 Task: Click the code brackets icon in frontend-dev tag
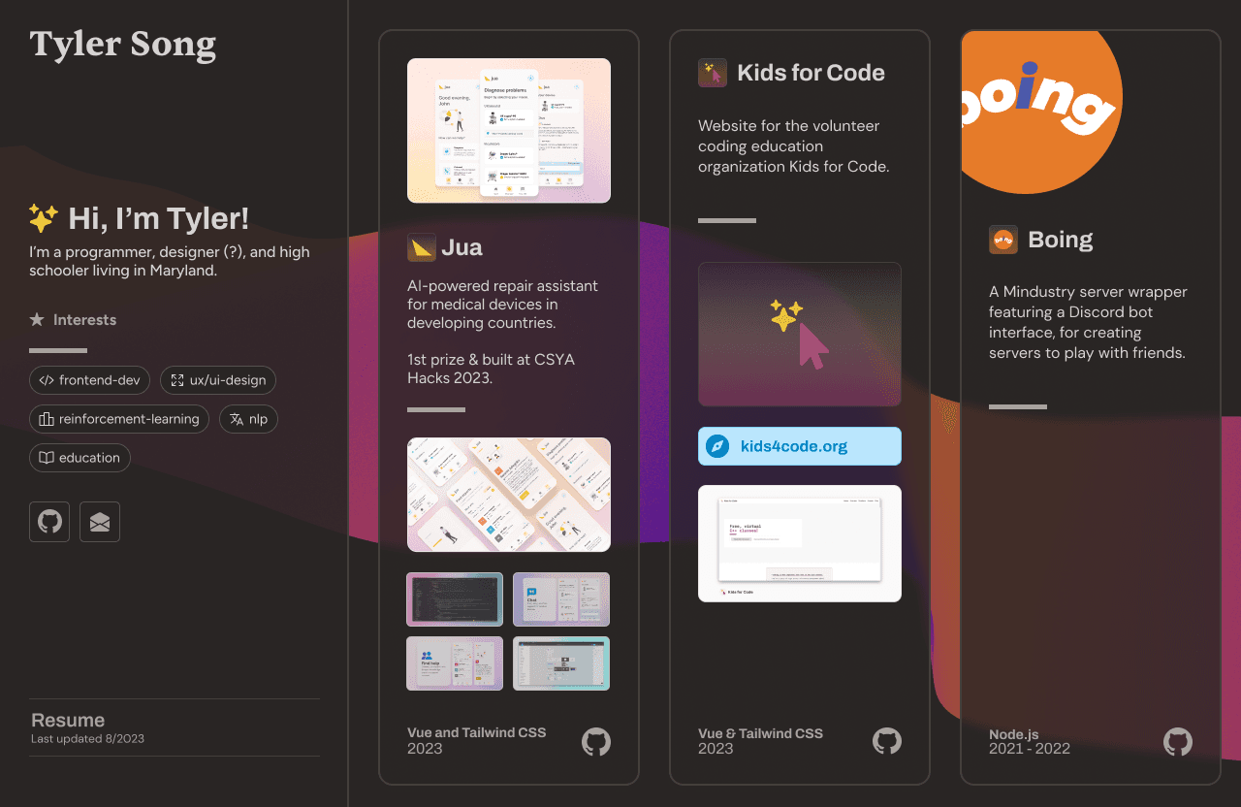click(x=46, y=380)
